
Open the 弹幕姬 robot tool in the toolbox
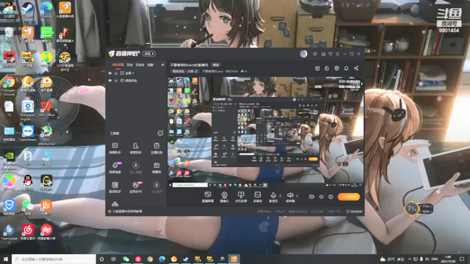point(156,168)
